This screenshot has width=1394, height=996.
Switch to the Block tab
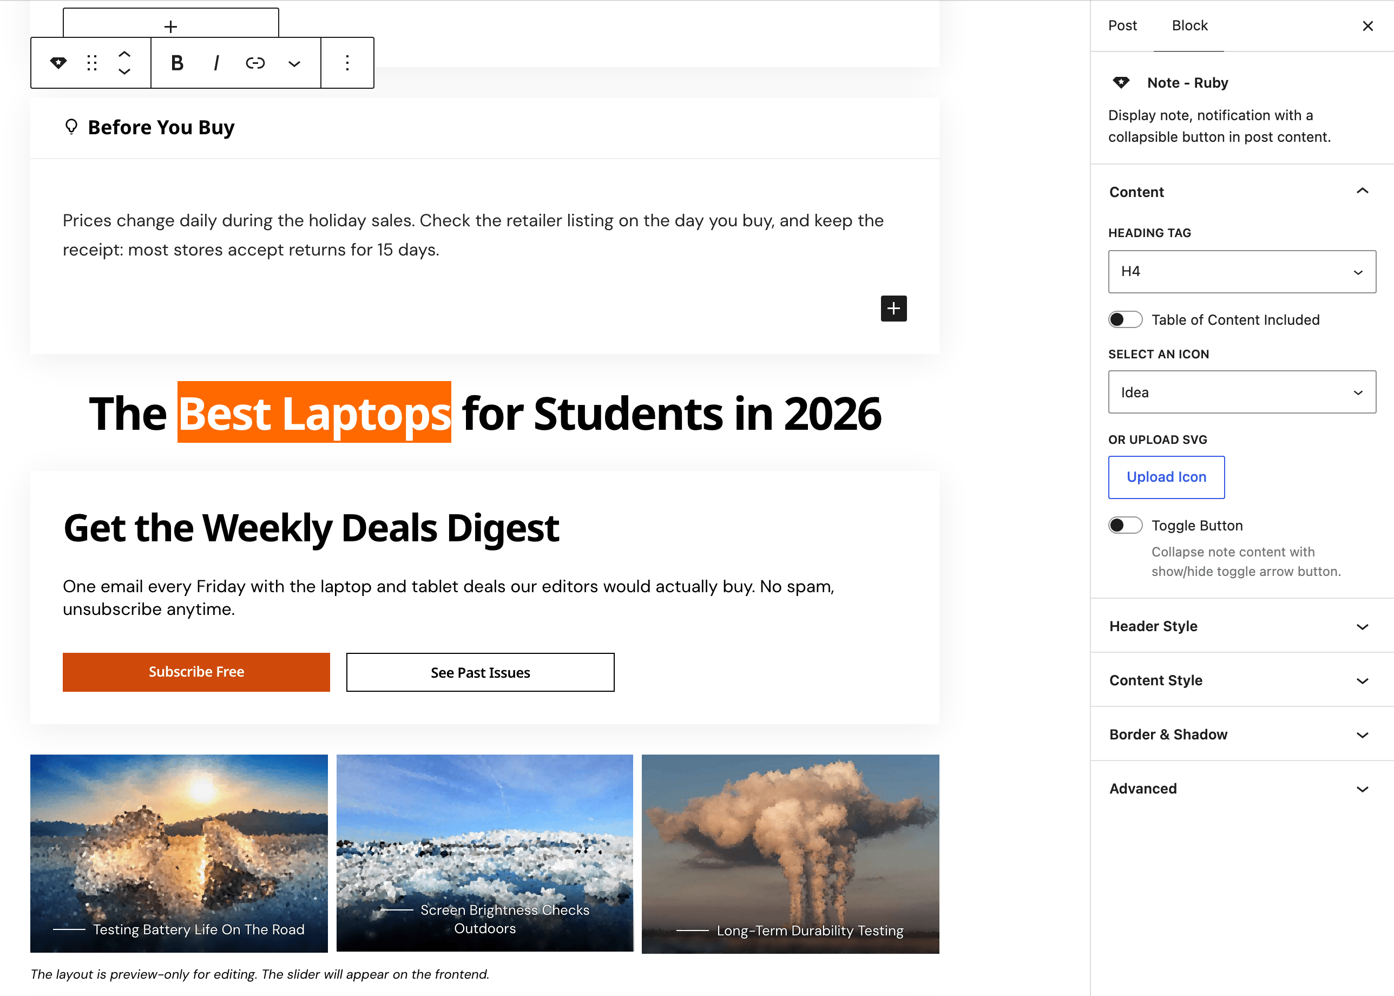click(x=1189, y=26)
